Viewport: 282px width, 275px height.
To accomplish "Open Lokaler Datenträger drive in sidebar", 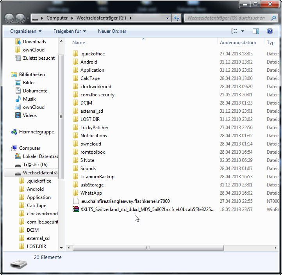I will [x=41, y=156].
